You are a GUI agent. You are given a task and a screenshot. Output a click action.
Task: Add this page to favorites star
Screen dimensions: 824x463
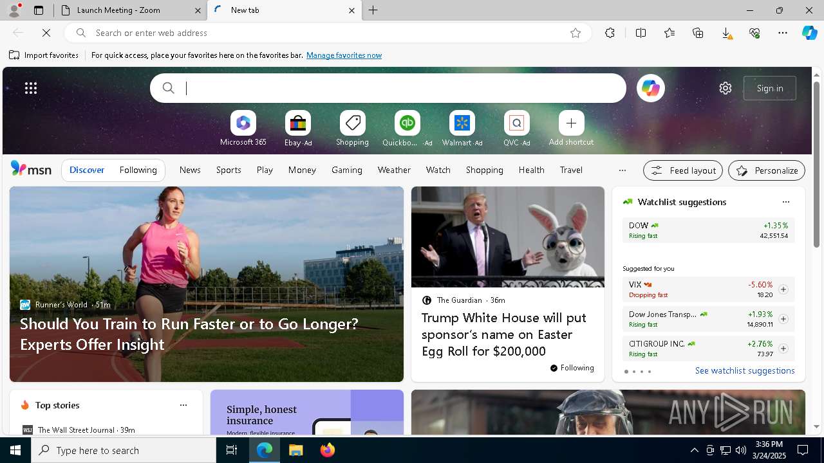pos(576,33)
